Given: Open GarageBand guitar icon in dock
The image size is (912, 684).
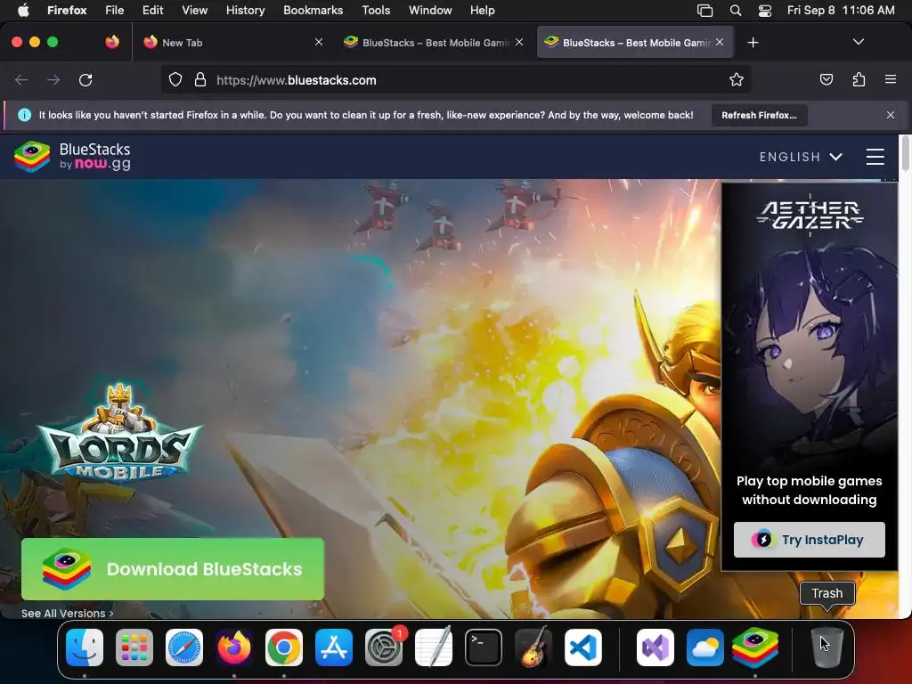Looking at the screenshot, I should [x=533, y=647].
